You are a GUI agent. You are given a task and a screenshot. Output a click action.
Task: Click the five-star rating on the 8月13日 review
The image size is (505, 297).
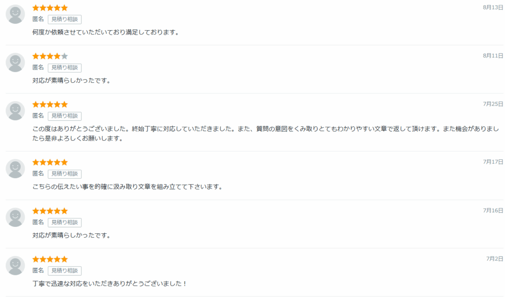pyautogui.click(x=50, y=8)
